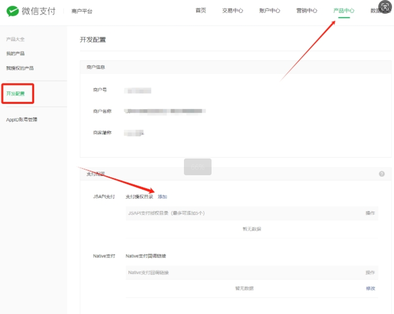Click the 支付授权目录 label
Image resolution: width=394 pixels, height=314 pixels.
click(140, 197)
